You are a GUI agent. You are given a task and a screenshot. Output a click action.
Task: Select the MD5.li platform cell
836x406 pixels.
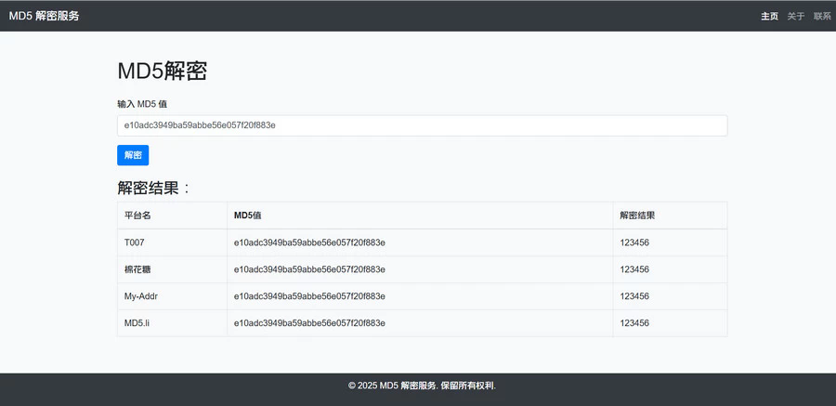137,323
